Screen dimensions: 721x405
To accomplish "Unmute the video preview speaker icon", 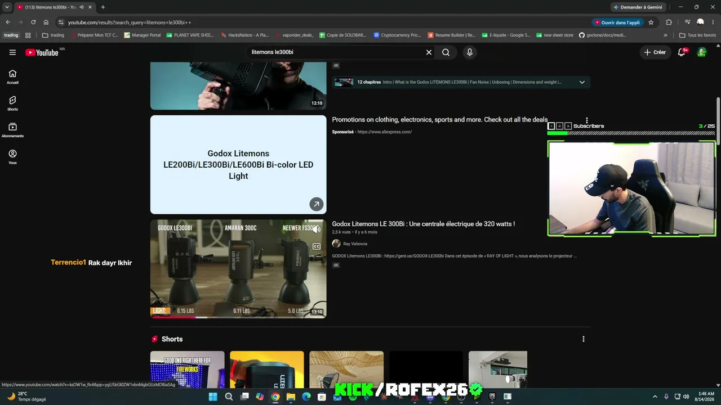I will pos(317,229).
